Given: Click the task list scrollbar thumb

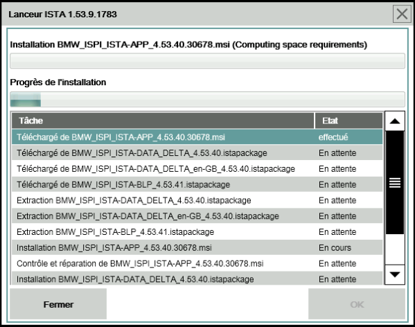Looking at the screenshot, I should pyautogui.click(x=395, y=182).
